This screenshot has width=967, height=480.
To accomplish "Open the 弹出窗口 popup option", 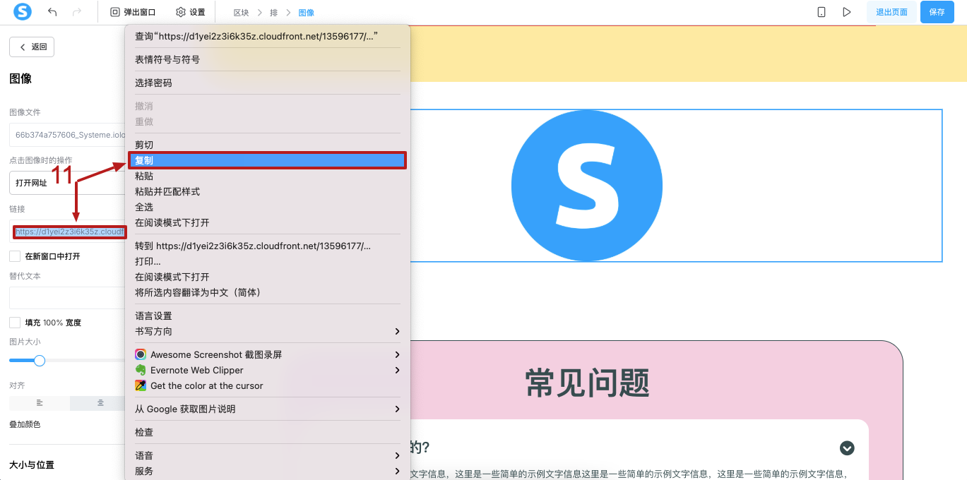I will [133, 12].
